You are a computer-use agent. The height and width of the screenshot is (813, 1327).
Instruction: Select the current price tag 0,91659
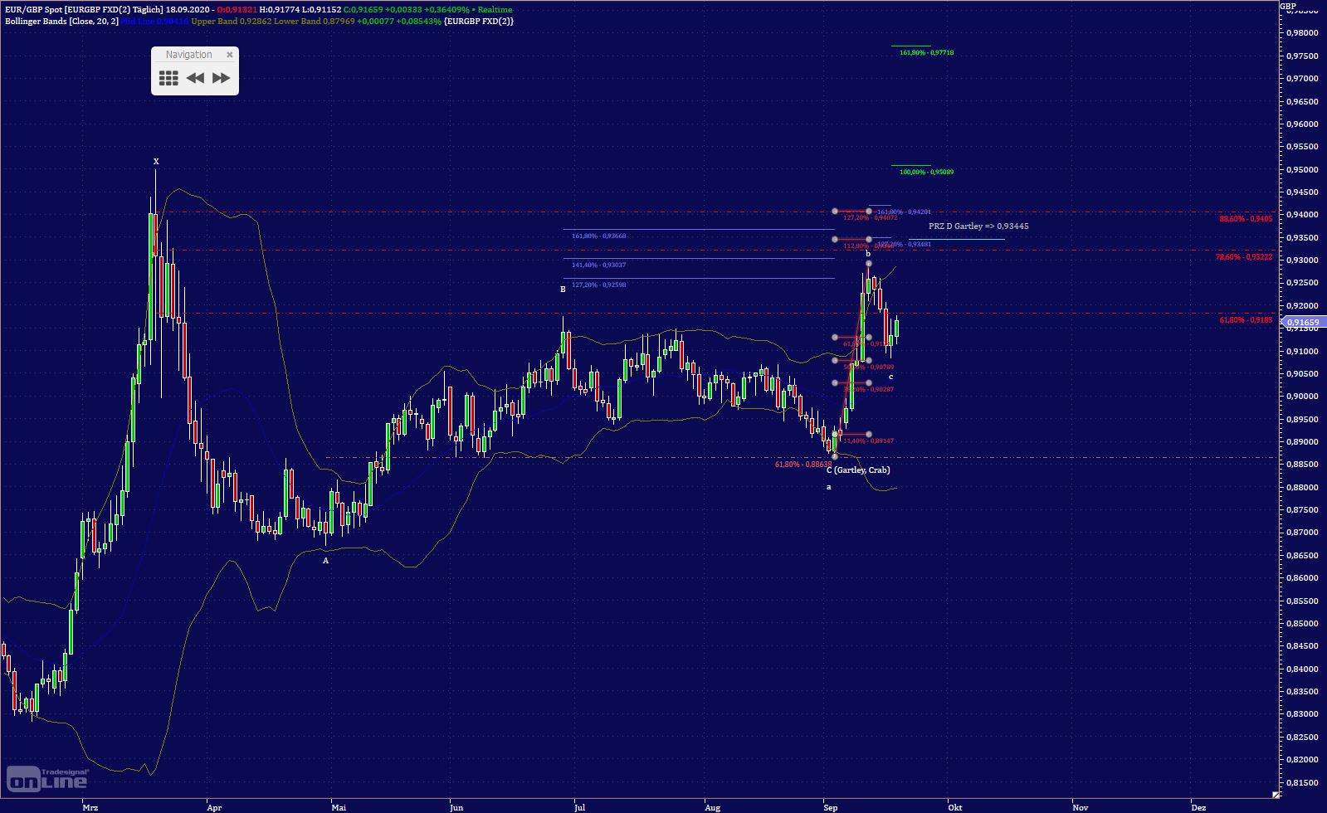pyautogui.click(x=1302, y=321)
